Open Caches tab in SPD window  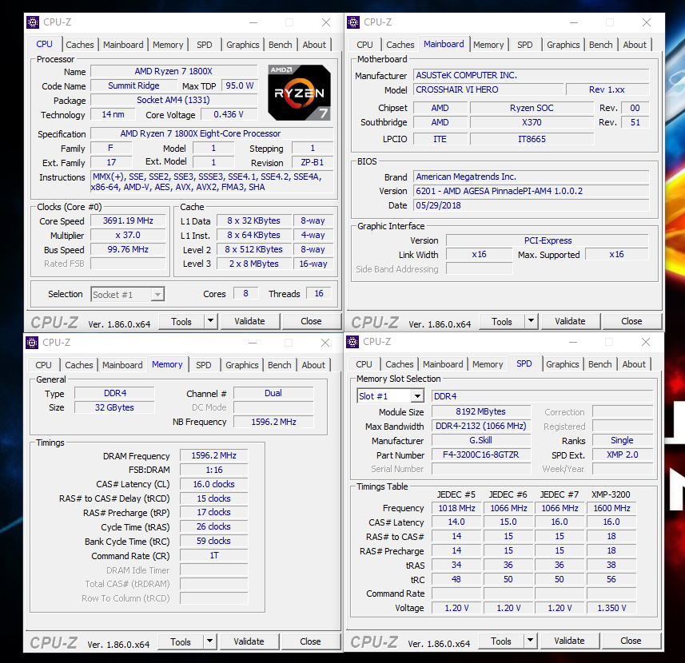coord(400,364)
